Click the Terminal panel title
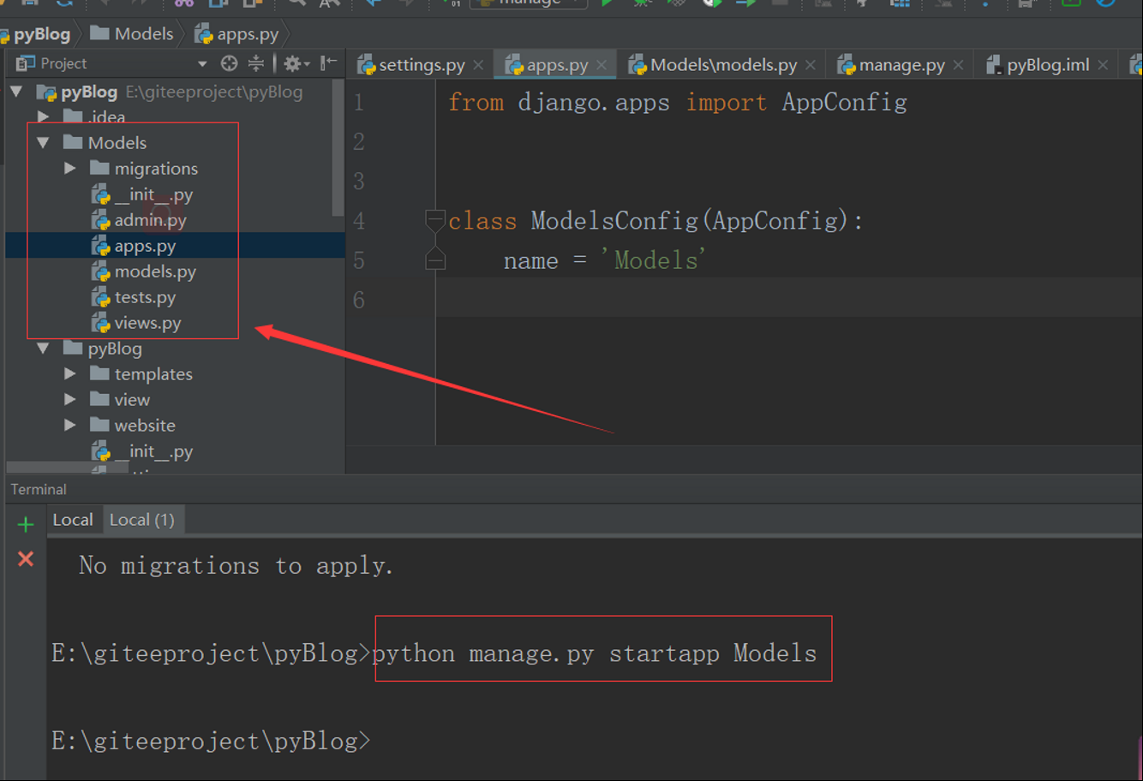Viewport: 1143px width, 781px height. pos(39,490)
